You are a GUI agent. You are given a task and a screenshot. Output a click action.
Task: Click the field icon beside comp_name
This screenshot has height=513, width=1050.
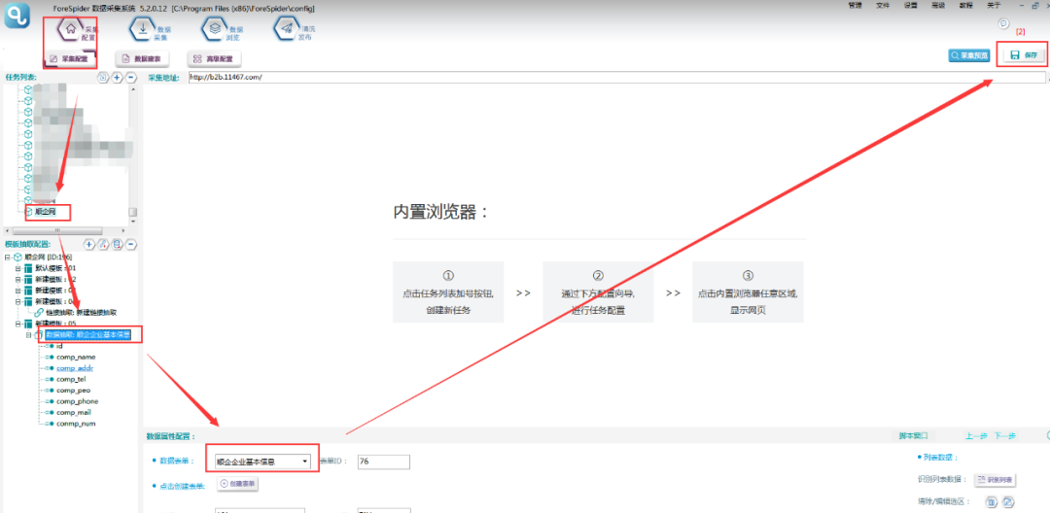(x=49, y=358)
